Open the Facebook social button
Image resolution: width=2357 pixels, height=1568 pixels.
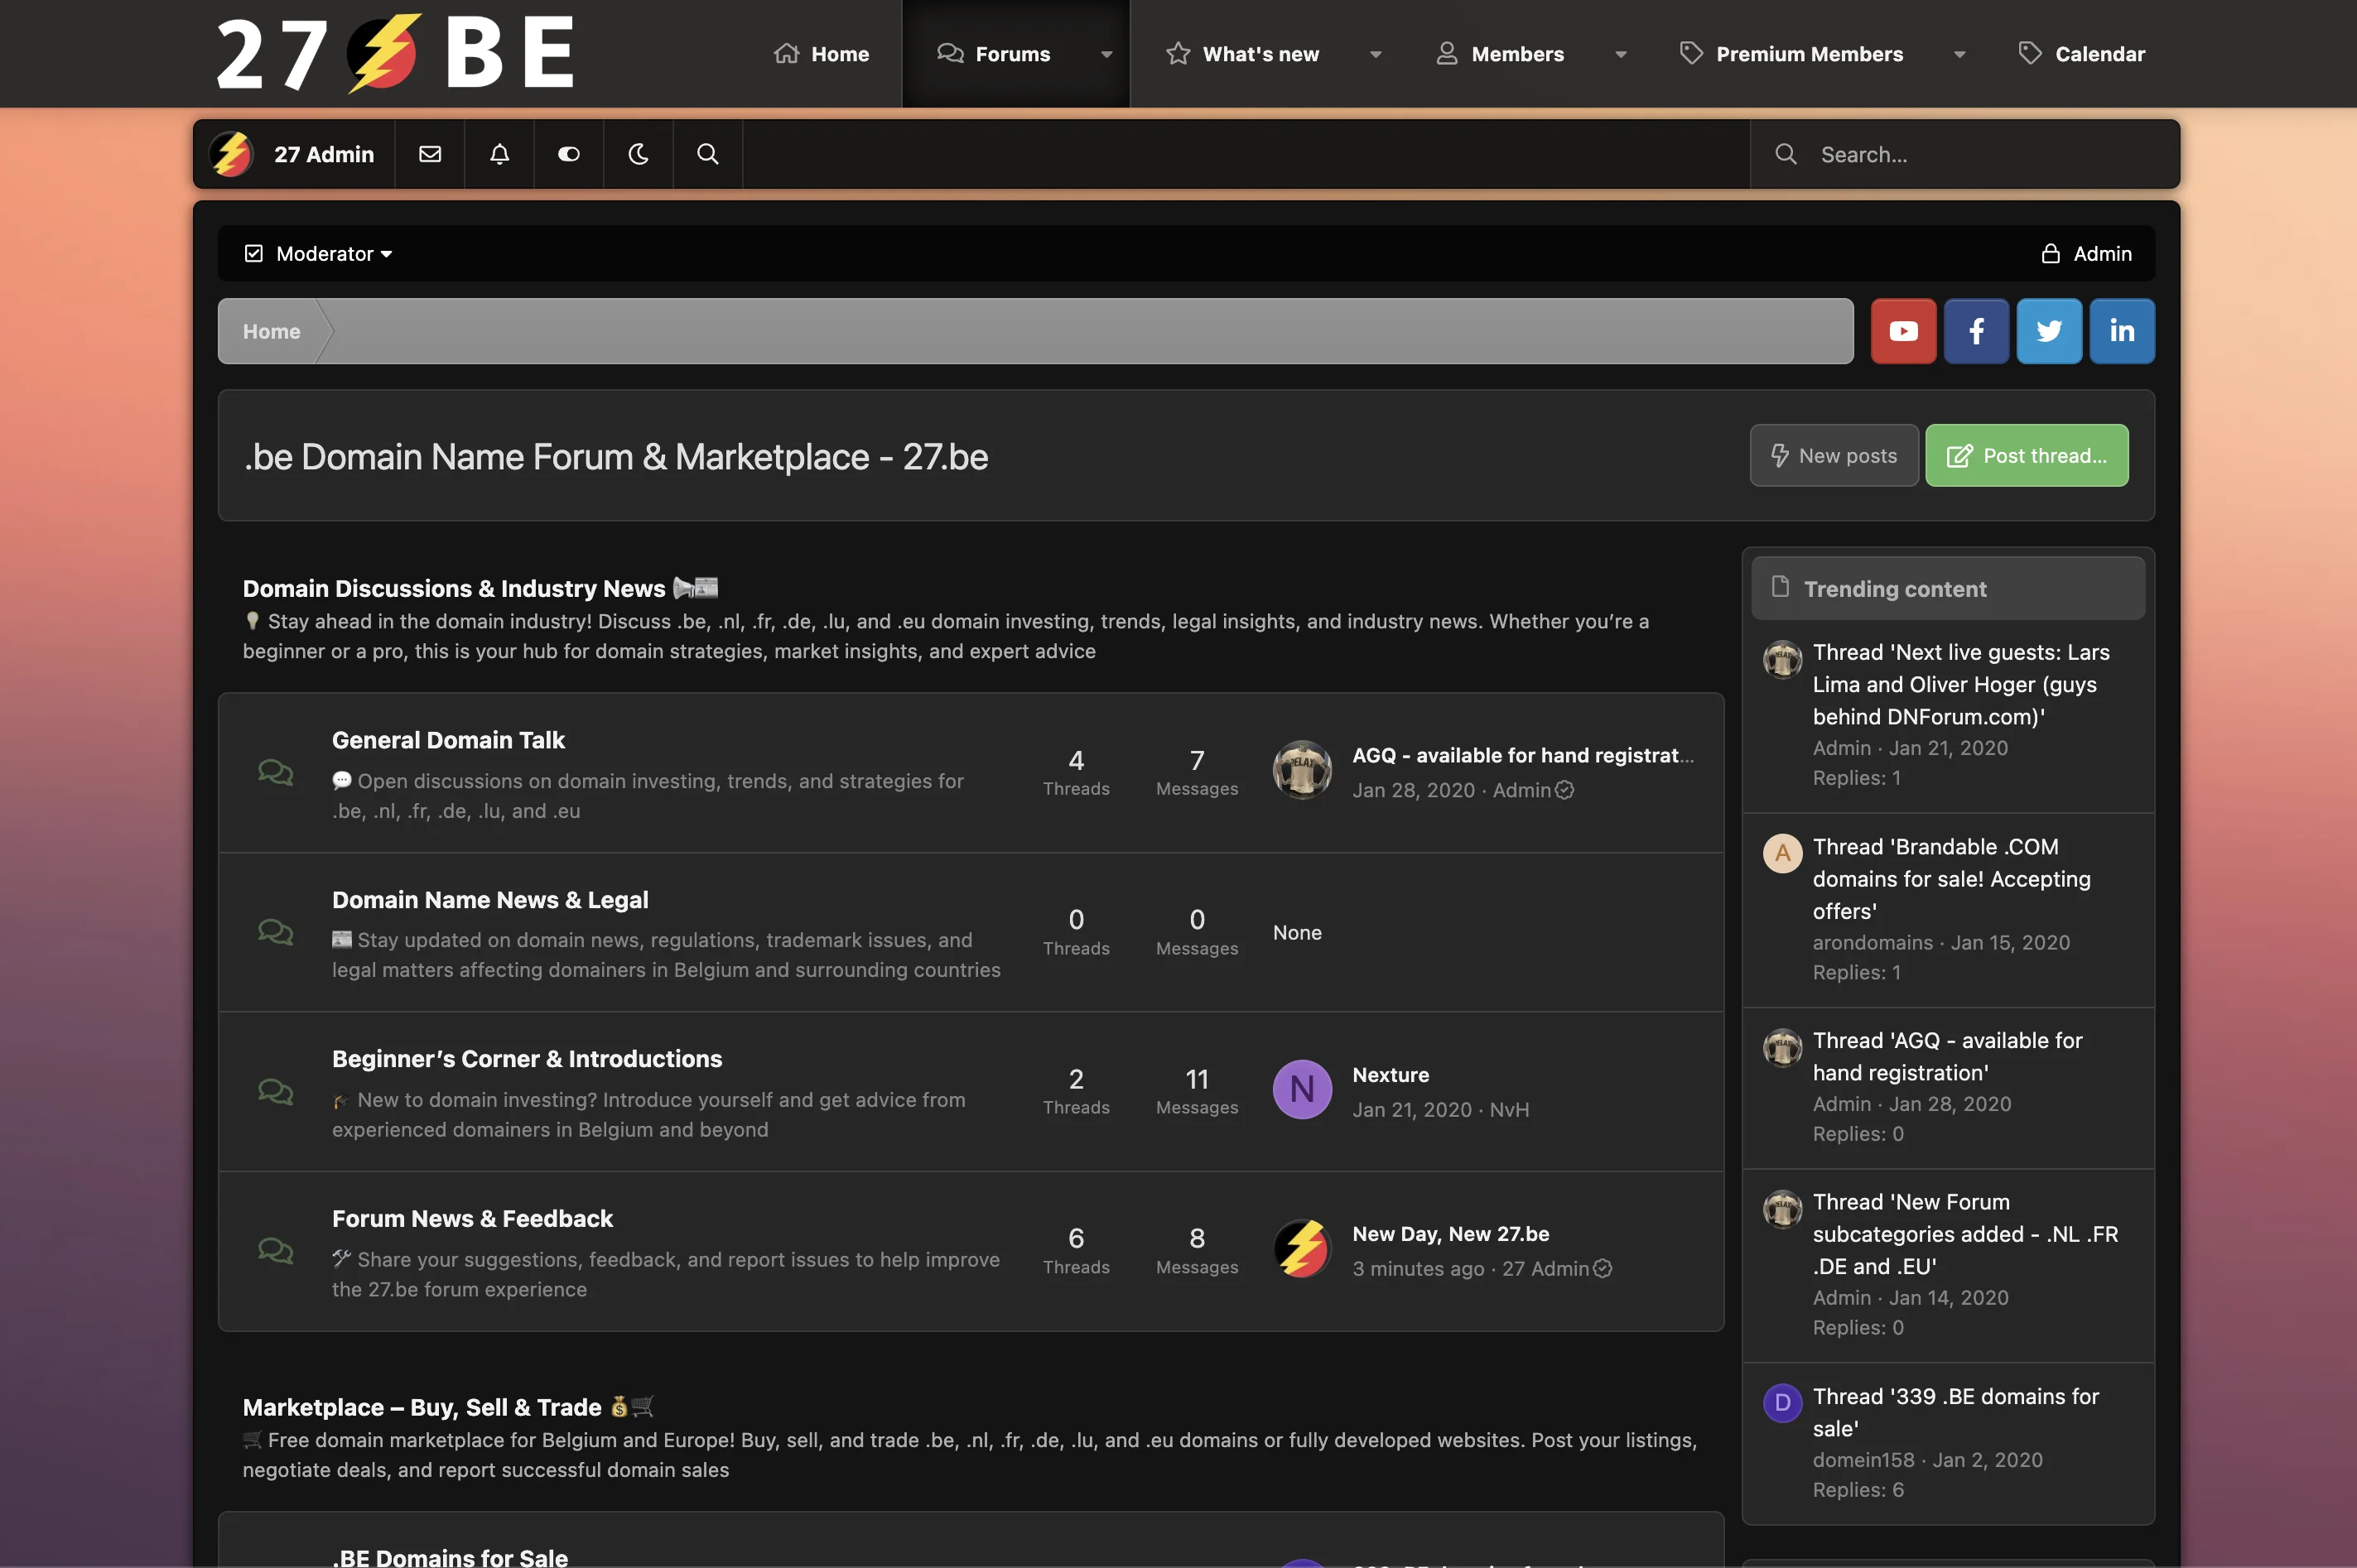click(1976, 331)
